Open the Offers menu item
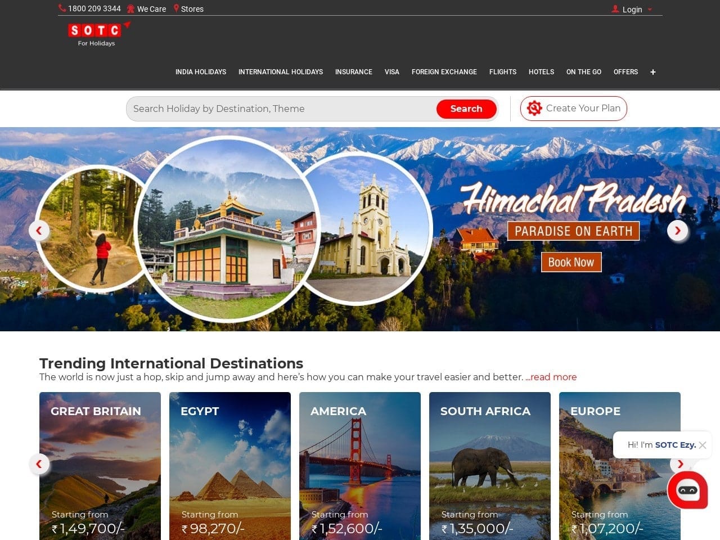 [625, 72]
